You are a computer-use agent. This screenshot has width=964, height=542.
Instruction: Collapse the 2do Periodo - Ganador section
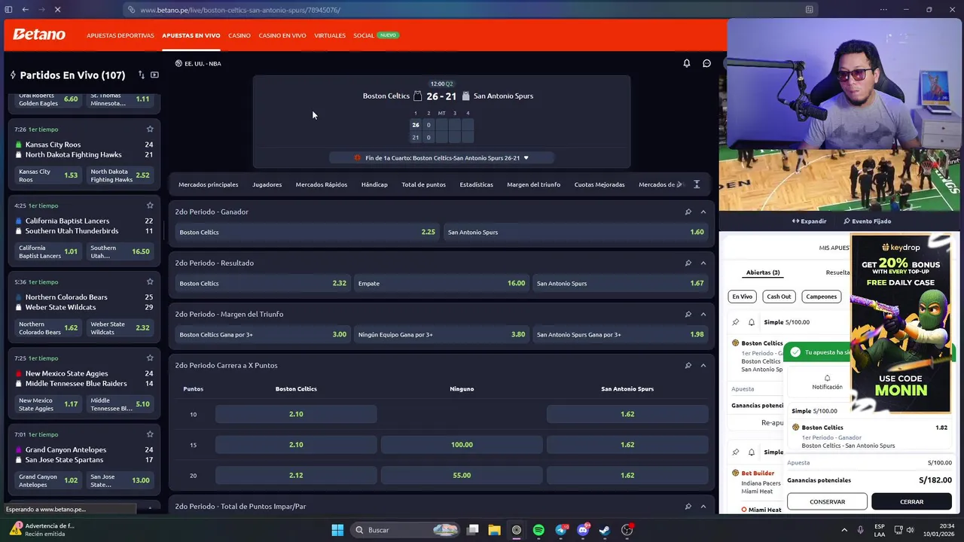coord(703,212)
